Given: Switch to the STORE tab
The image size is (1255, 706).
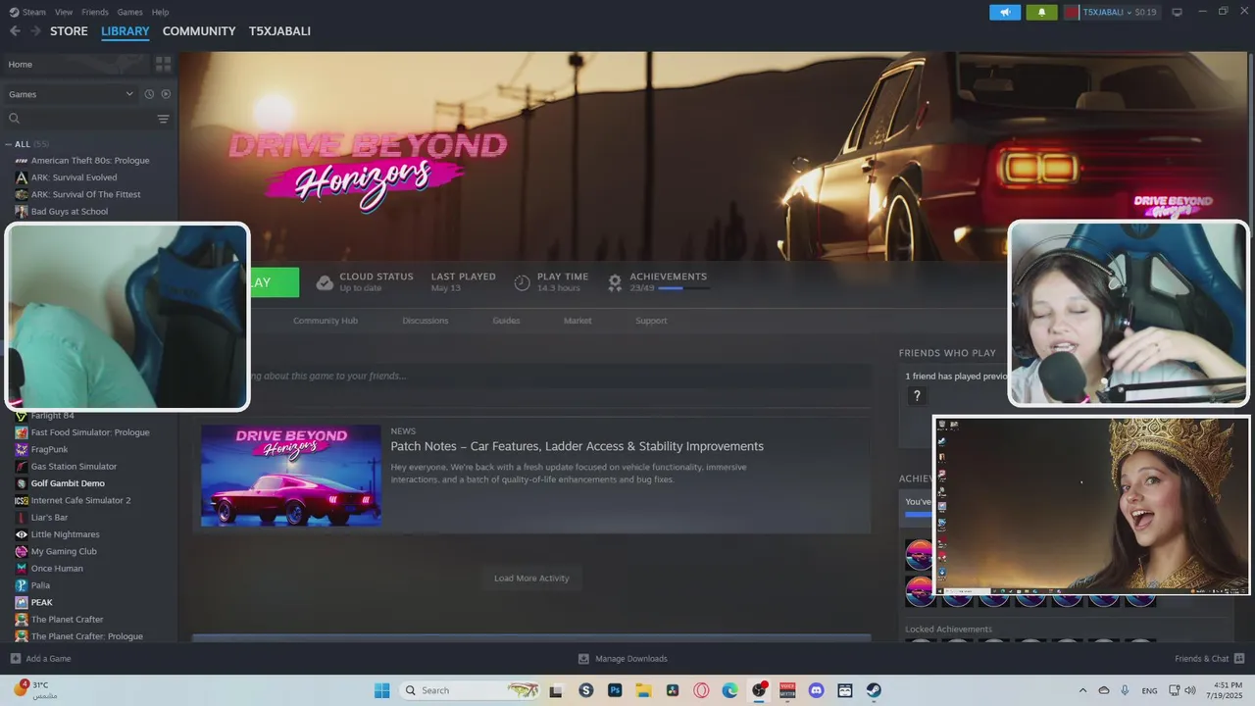Looking at the screenshot, I should pos(69,31).
